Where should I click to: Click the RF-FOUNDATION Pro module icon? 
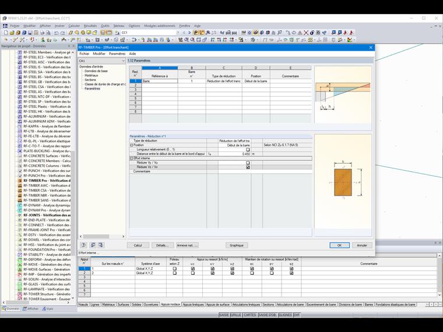[20, 249]
